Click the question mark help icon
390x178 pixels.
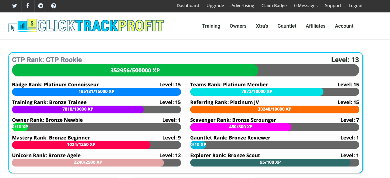click(x=54, y=6)
